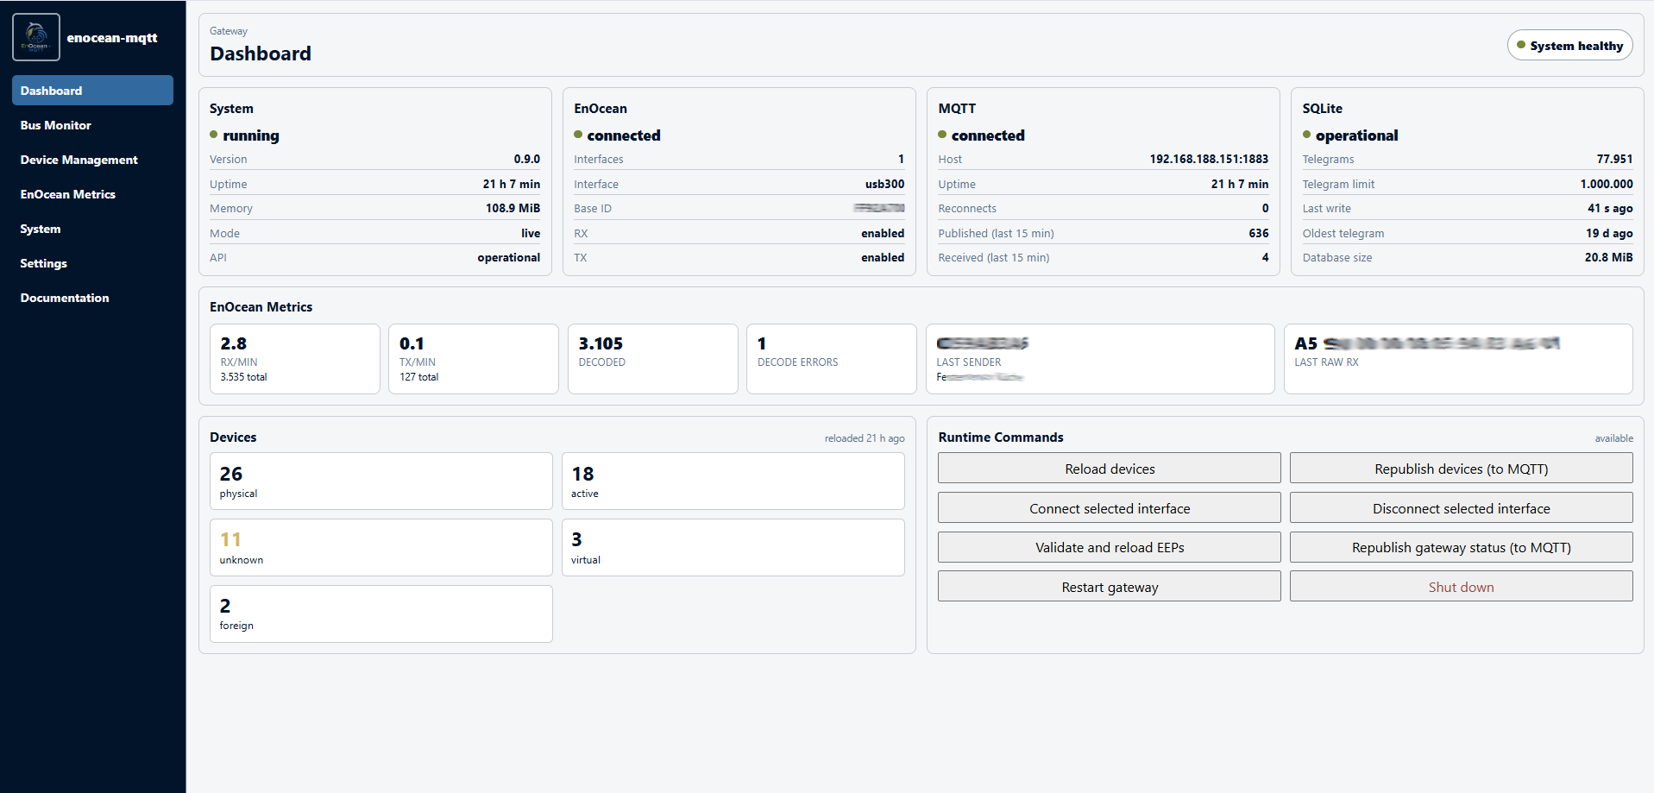Select the 18 active devices card
The height and width of the screenshot is (793, 1654).
[733, 481]
